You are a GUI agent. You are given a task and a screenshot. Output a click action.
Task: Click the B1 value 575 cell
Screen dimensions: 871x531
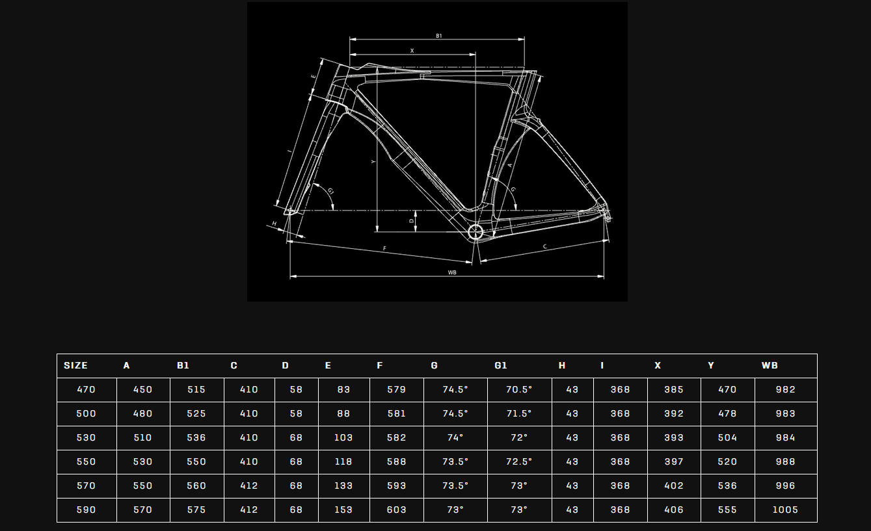[x=196, y=510]
